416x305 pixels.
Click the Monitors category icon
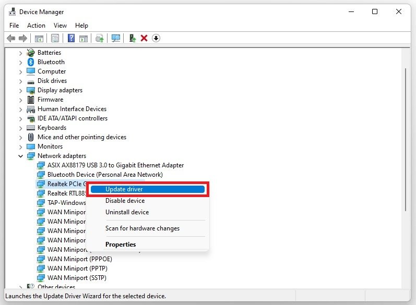click(x=31, y=147)
